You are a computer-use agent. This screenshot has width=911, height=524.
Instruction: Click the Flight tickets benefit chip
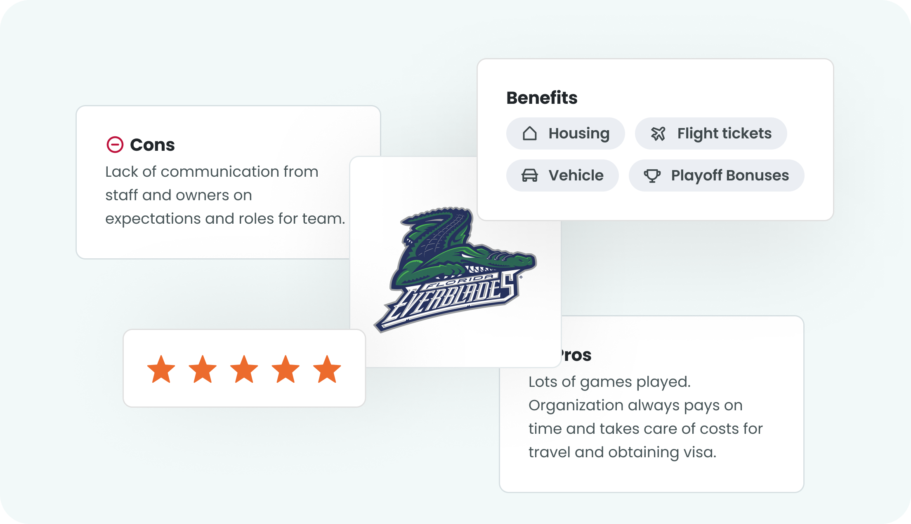[711, 133]
